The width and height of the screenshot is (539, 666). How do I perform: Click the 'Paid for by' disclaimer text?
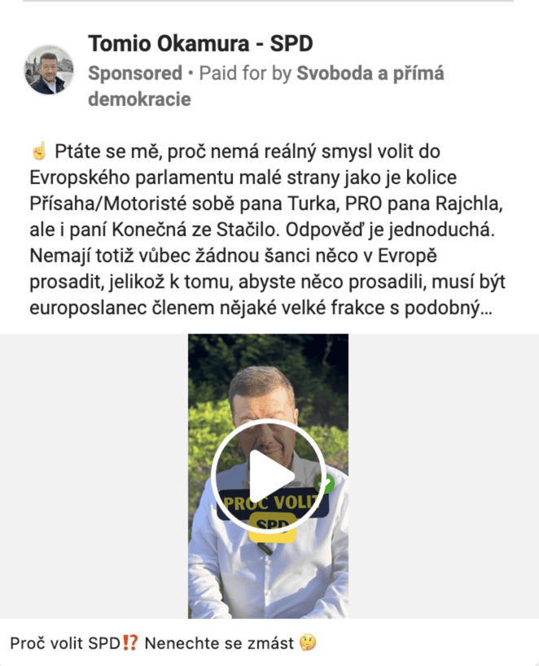[245, 73]
